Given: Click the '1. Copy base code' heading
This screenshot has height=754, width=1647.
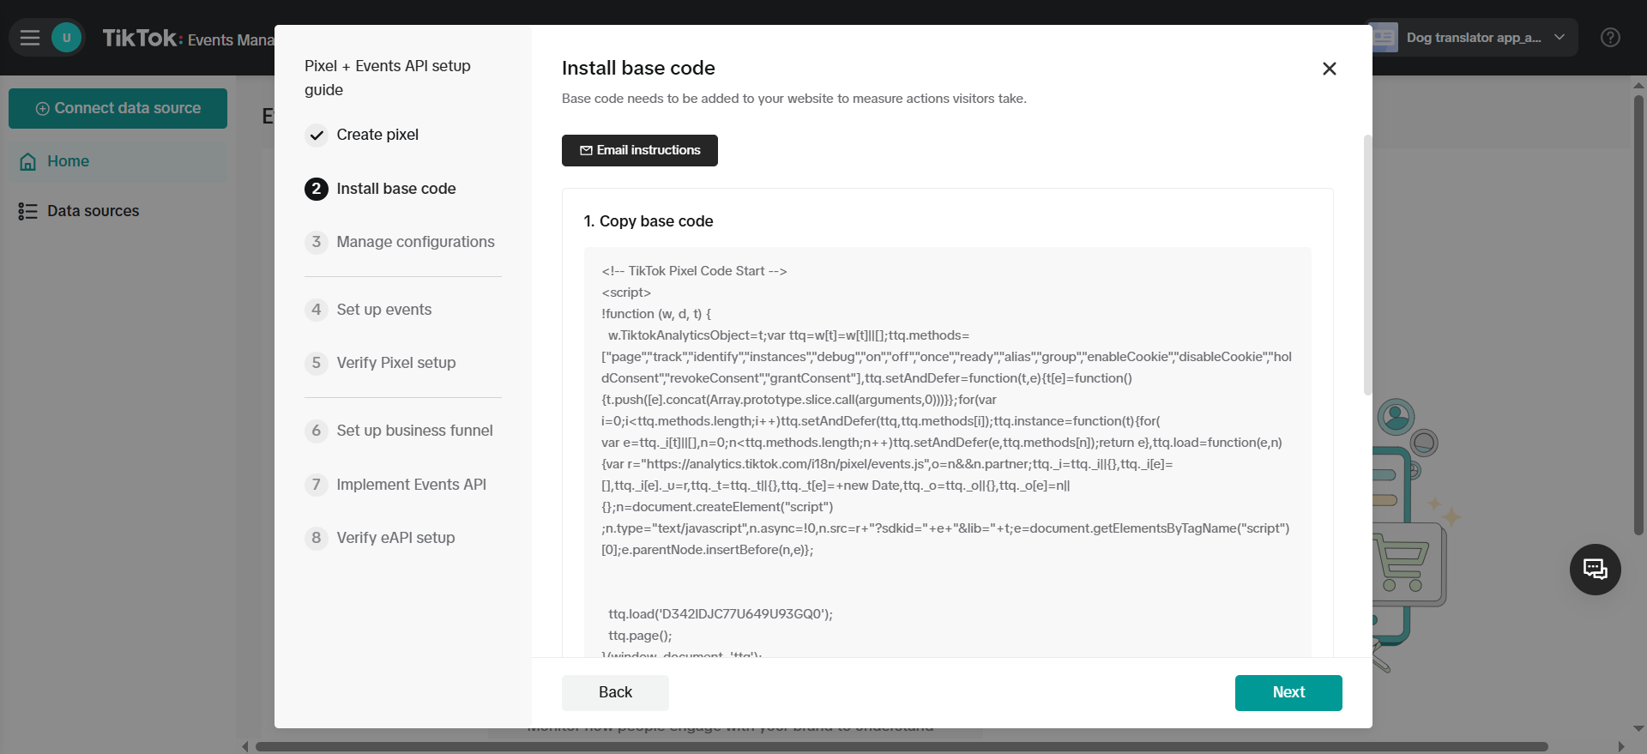Looking at the screenshot, I should (649, 221).
